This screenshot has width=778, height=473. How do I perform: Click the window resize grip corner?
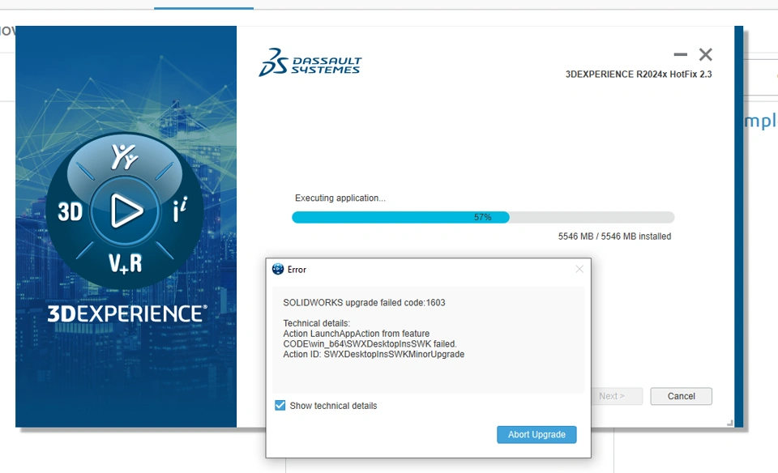coord(729,423)
